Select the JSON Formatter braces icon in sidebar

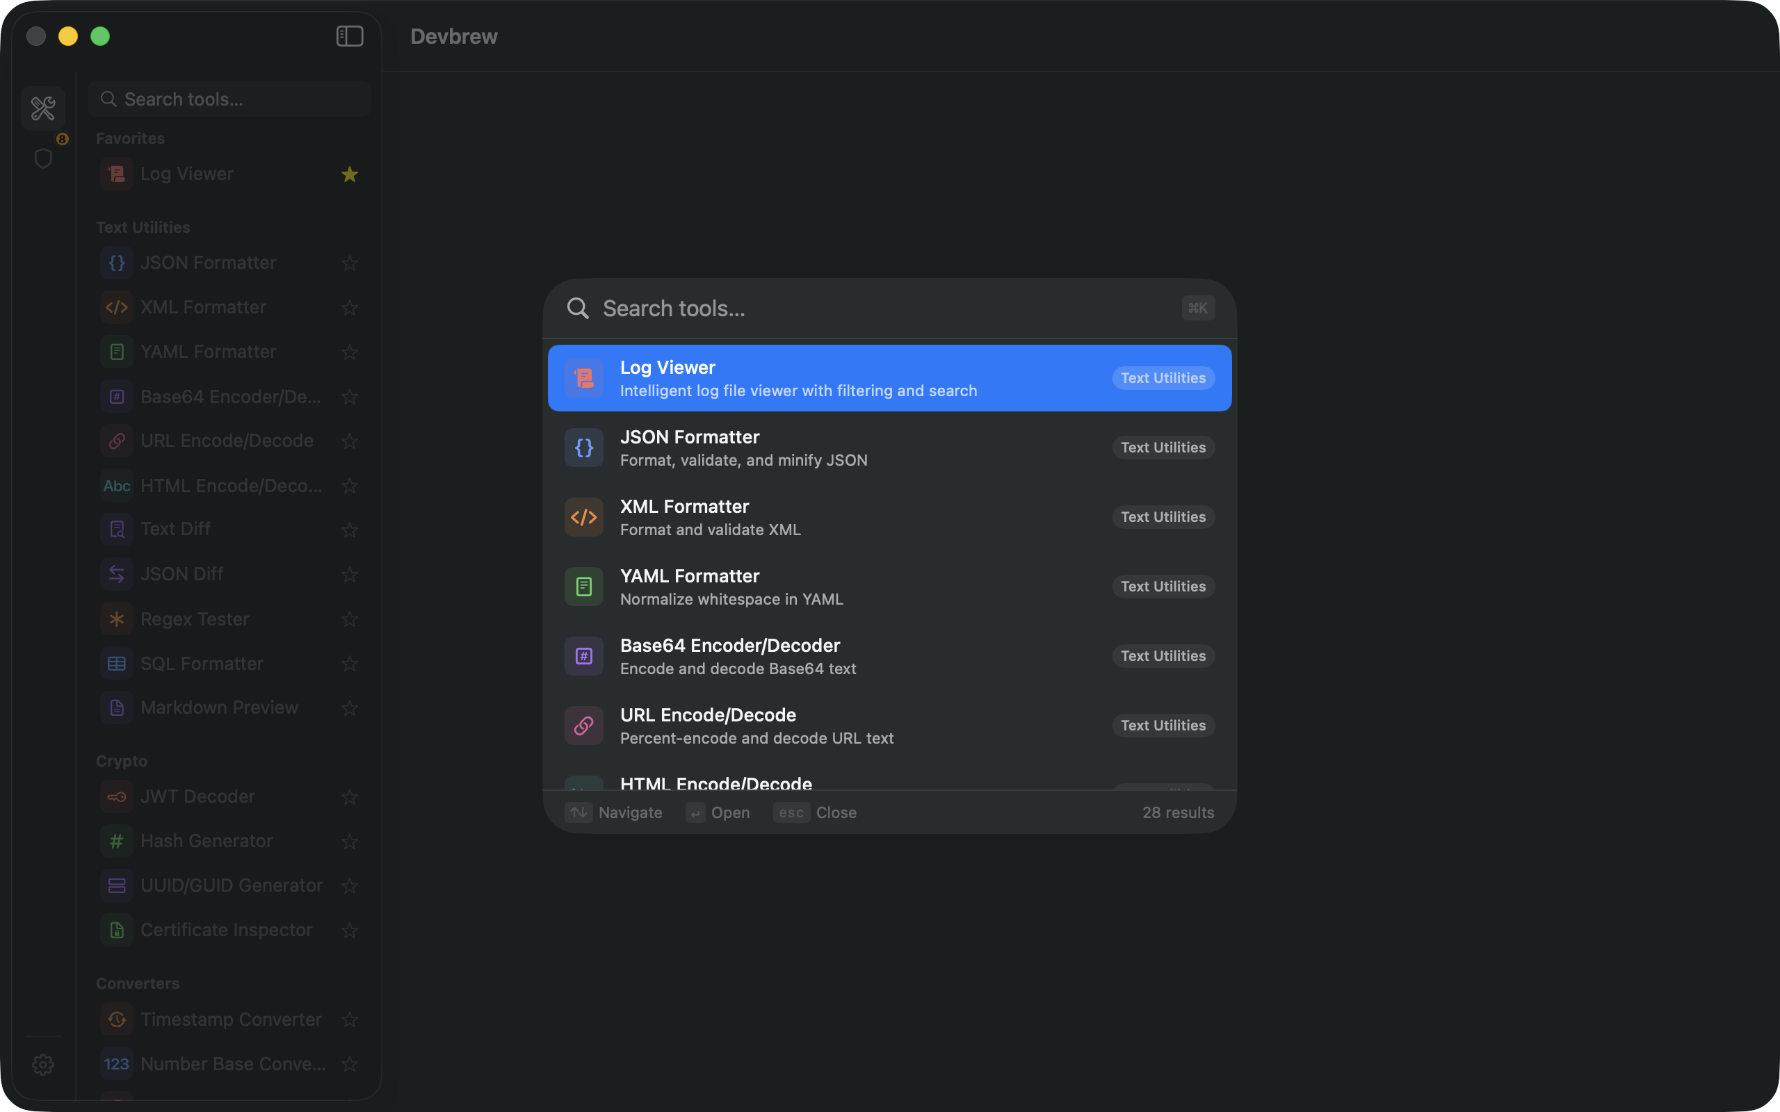(116, 263)
